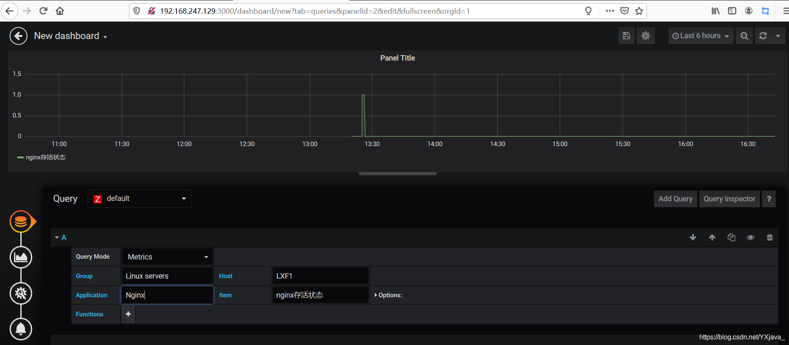Expand the Options section

coord(388,295)
